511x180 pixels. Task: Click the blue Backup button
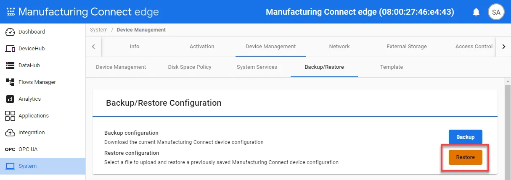tap(466, 137)
